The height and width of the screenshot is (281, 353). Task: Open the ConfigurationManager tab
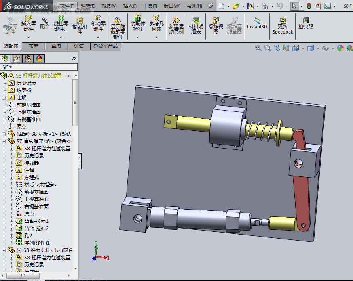(x=28, y=59)
